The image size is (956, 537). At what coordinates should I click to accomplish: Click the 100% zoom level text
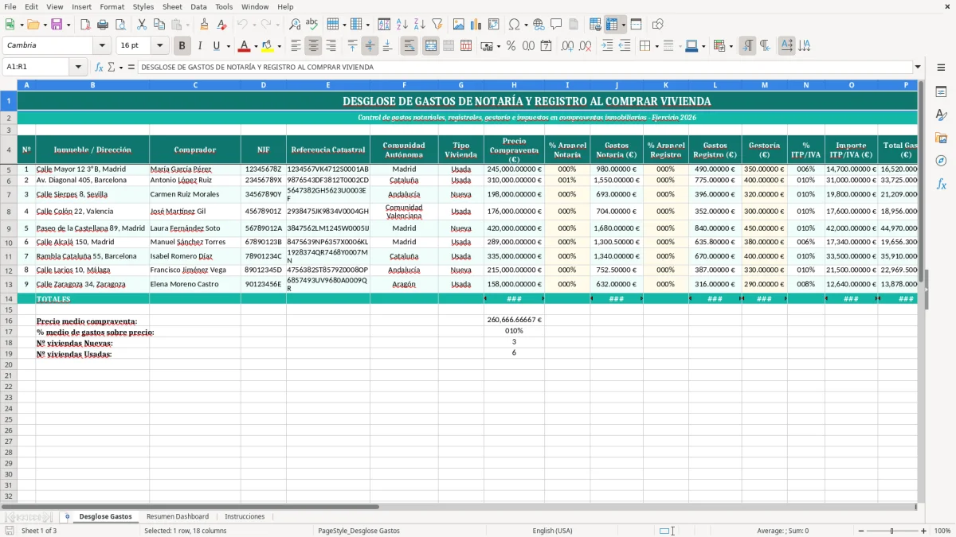click(x=942, y=531)
